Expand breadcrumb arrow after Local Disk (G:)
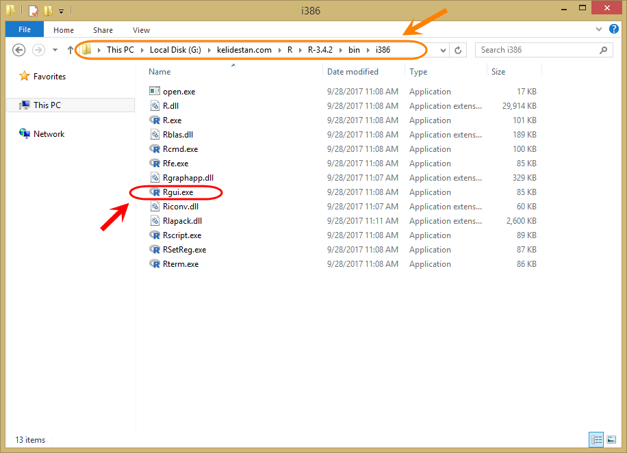Viewport: 627px width, 453px height. pos(209,50)
